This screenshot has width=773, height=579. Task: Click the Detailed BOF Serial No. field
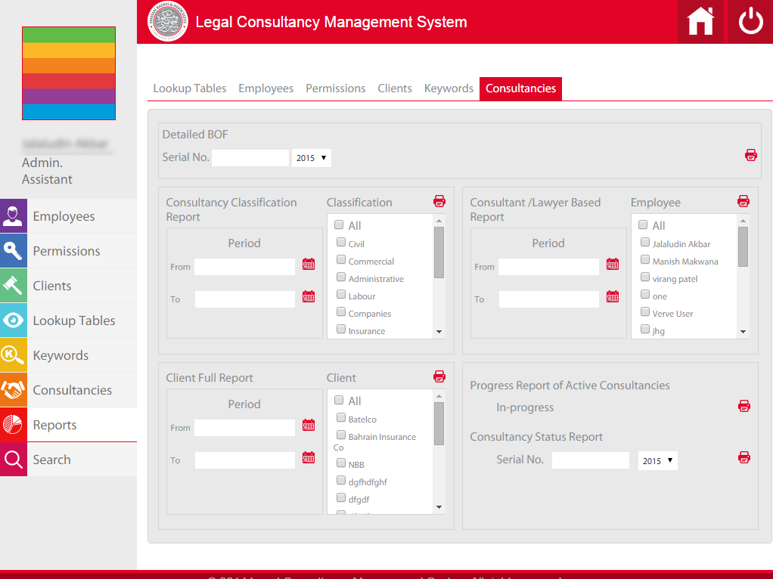(250, 158)
